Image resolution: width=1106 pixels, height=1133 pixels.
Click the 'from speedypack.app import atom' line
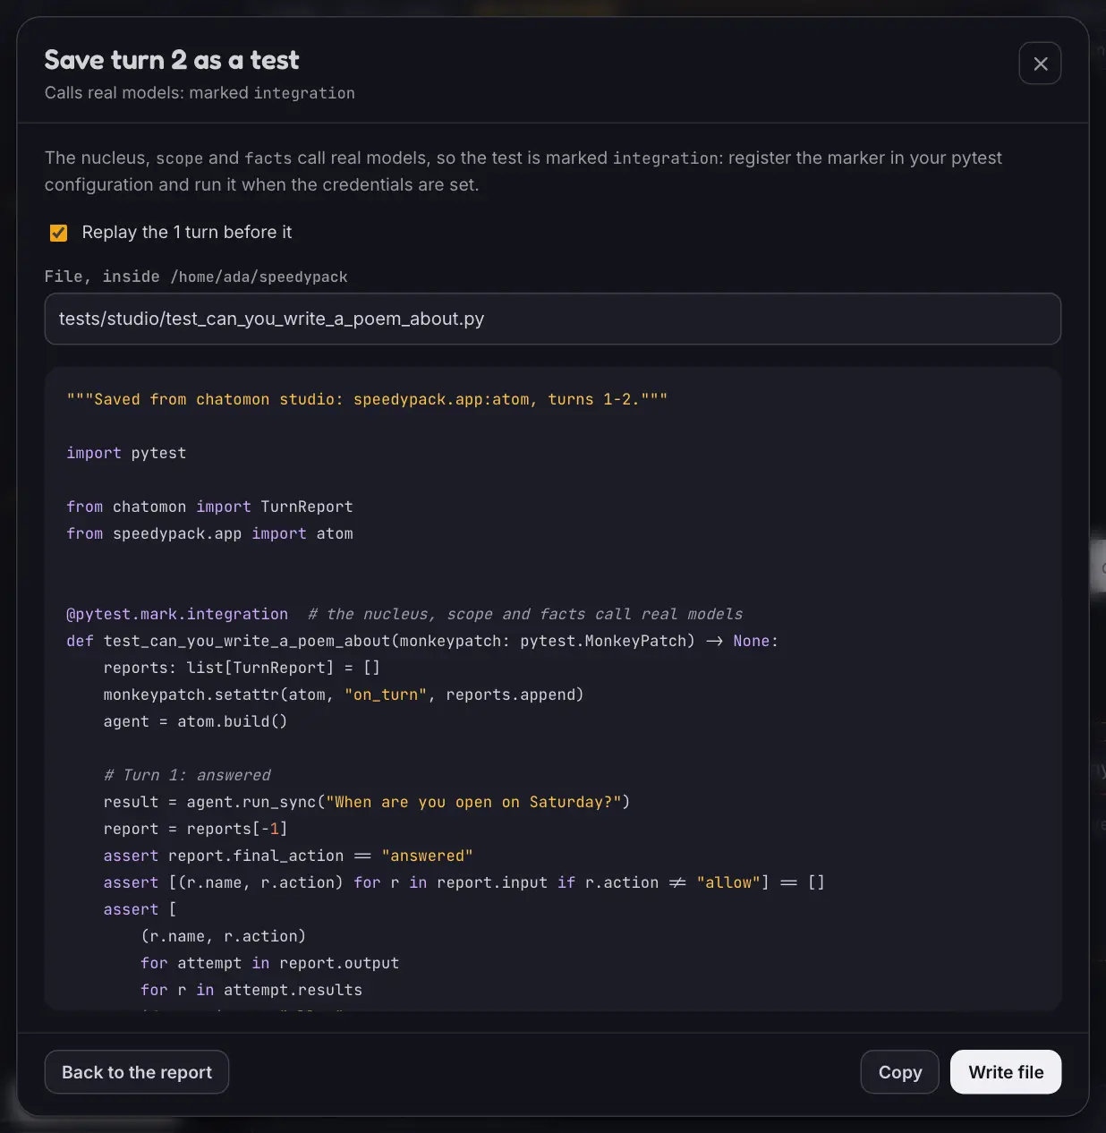[209, 533]
